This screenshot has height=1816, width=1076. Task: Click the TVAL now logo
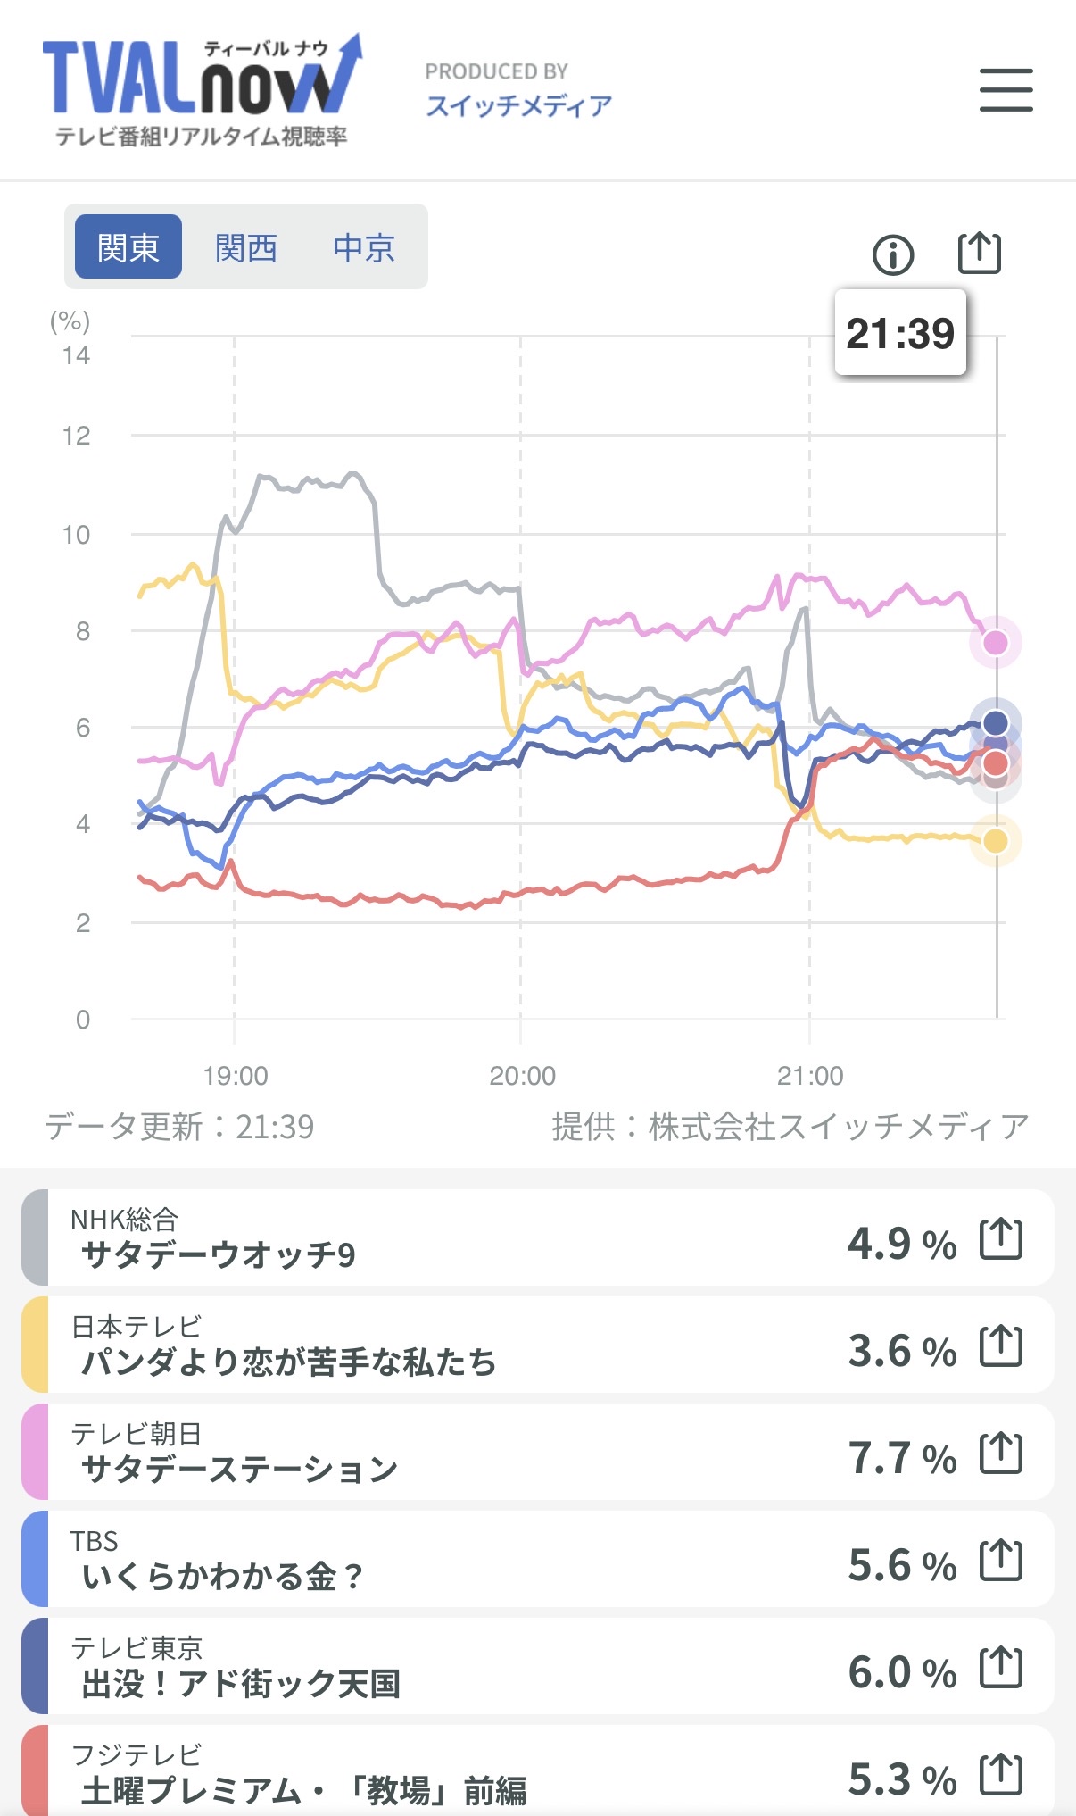point(202,90)
